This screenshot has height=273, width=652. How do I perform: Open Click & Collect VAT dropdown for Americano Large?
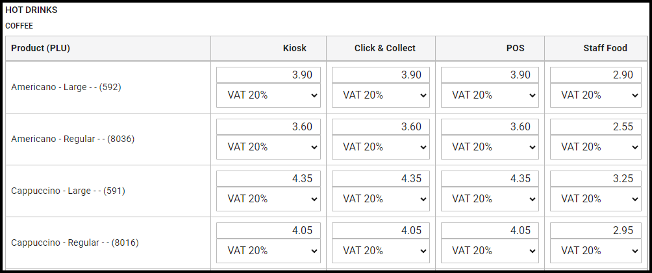tap(380, 95)
